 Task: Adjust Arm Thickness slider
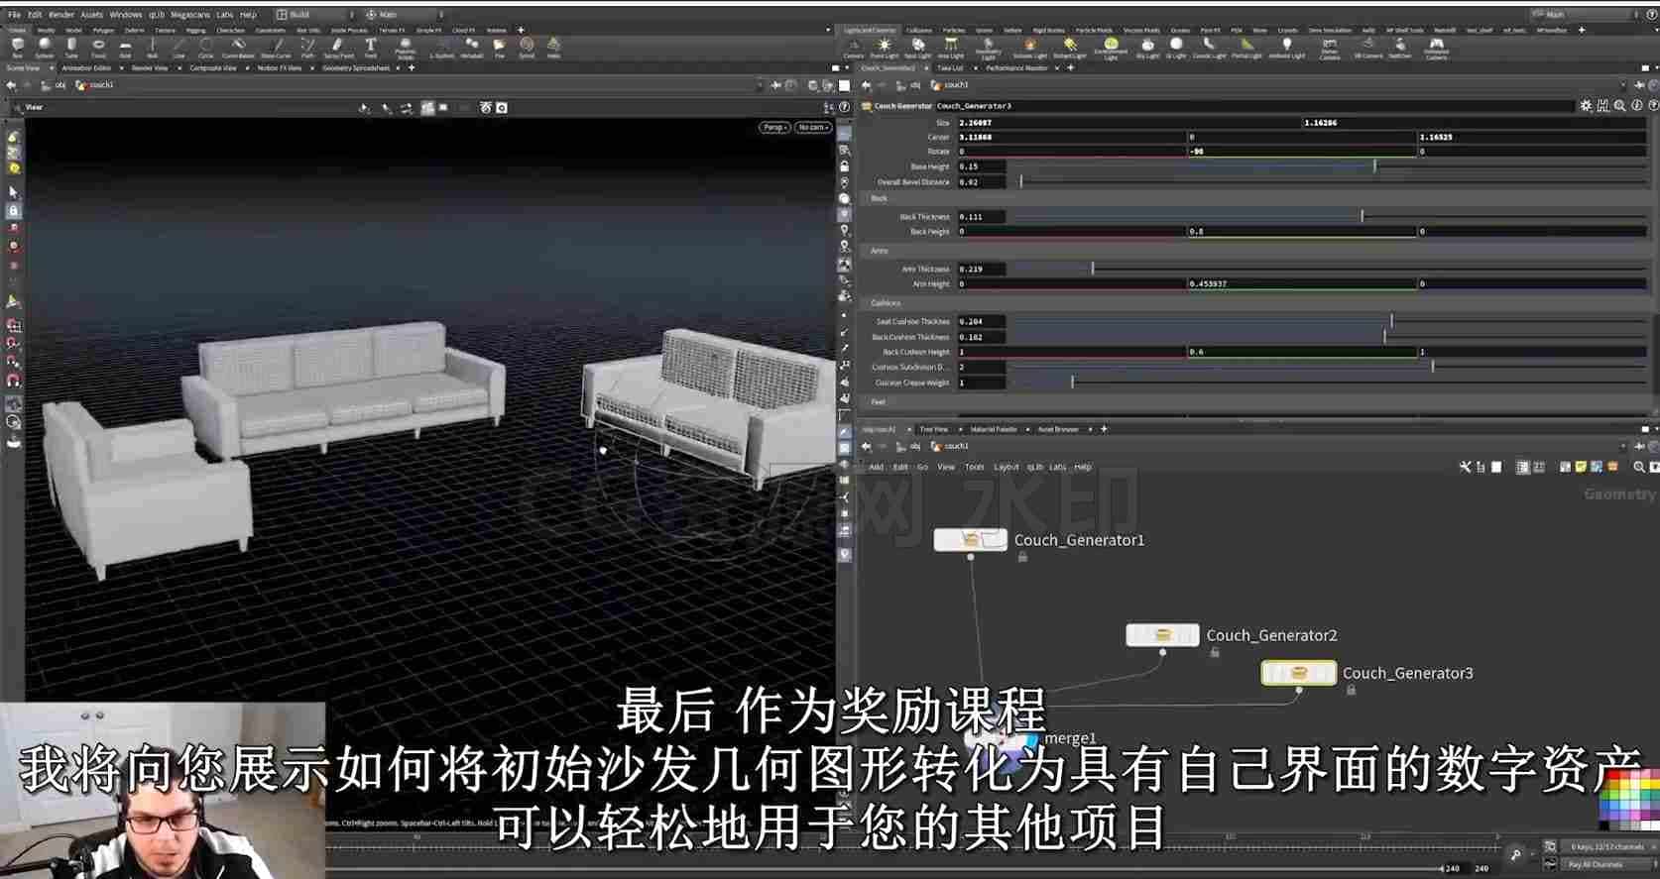click(1329, 269)
